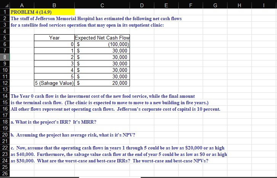Select column F header
The image size is (277, 178).
pos(191,5)
